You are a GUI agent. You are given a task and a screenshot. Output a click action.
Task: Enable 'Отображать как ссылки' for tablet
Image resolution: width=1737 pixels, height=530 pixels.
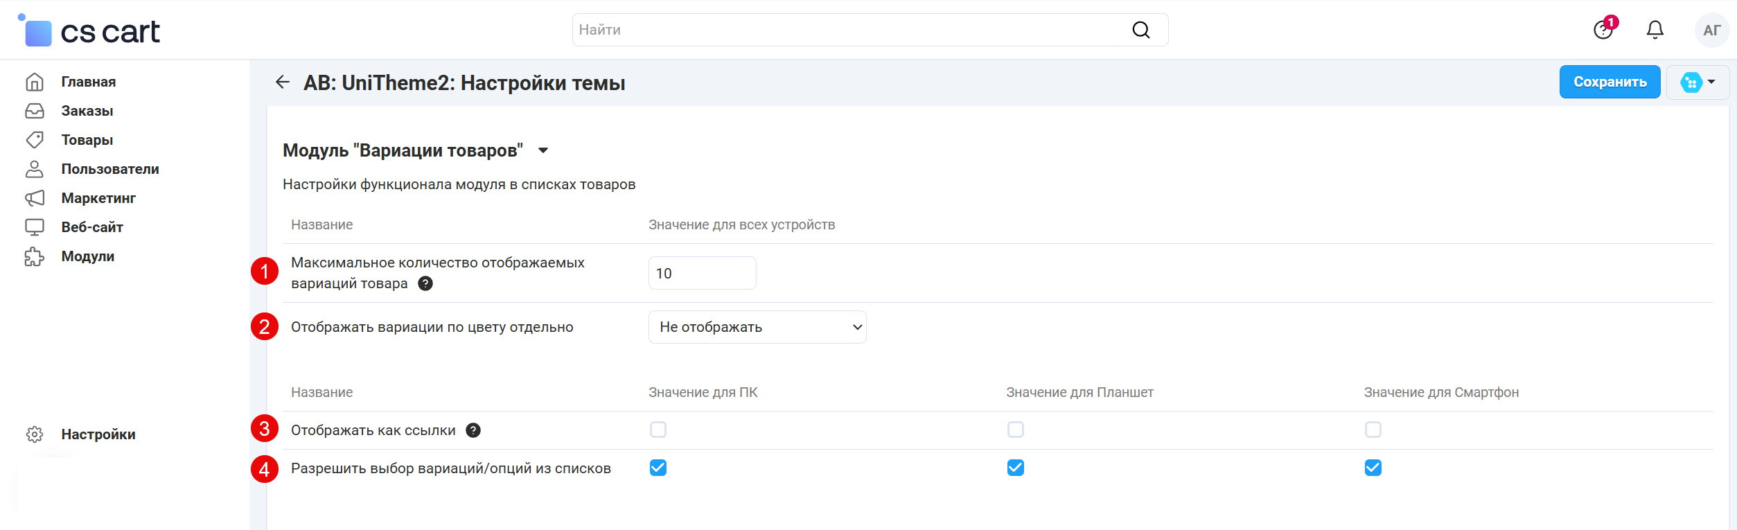[1016, 430]
